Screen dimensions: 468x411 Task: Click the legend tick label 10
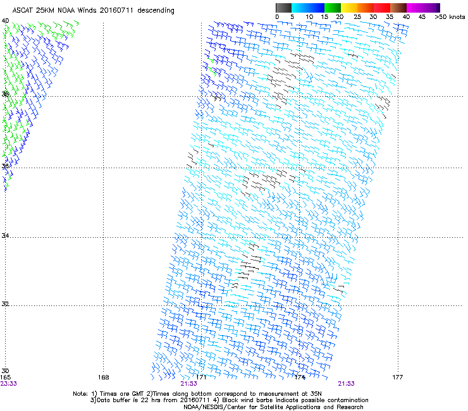(309, 17)
